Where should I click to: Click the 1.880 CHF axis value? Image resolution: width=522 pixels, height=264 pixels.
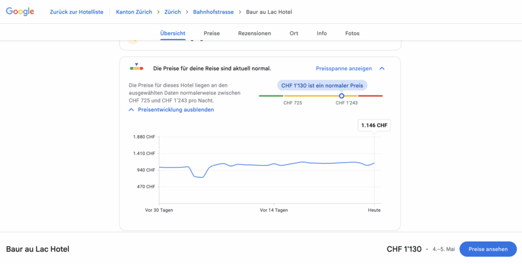point(144,137)
